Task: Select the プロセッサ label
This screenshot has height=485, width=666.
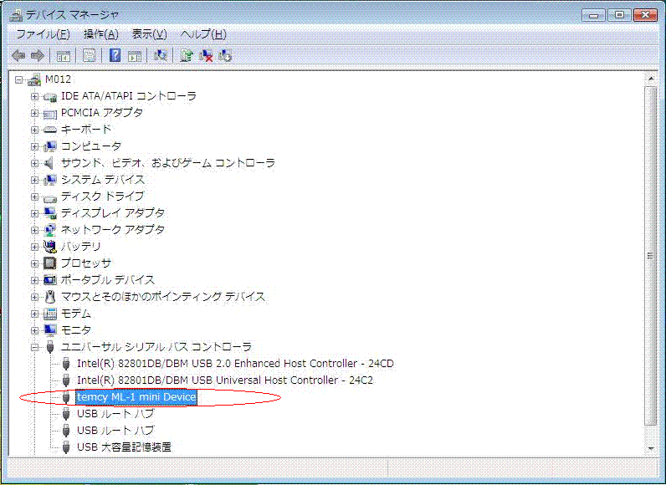Action: coord(86,263)
